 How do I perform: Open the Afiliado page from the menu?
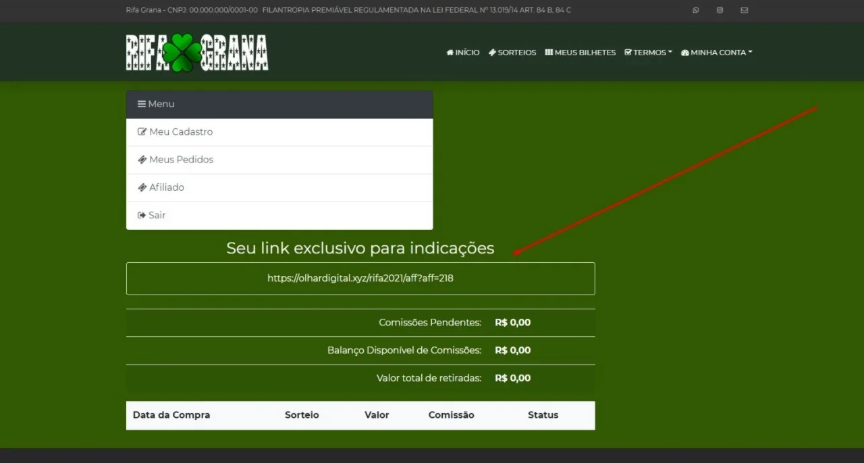(x=166, y=187)
